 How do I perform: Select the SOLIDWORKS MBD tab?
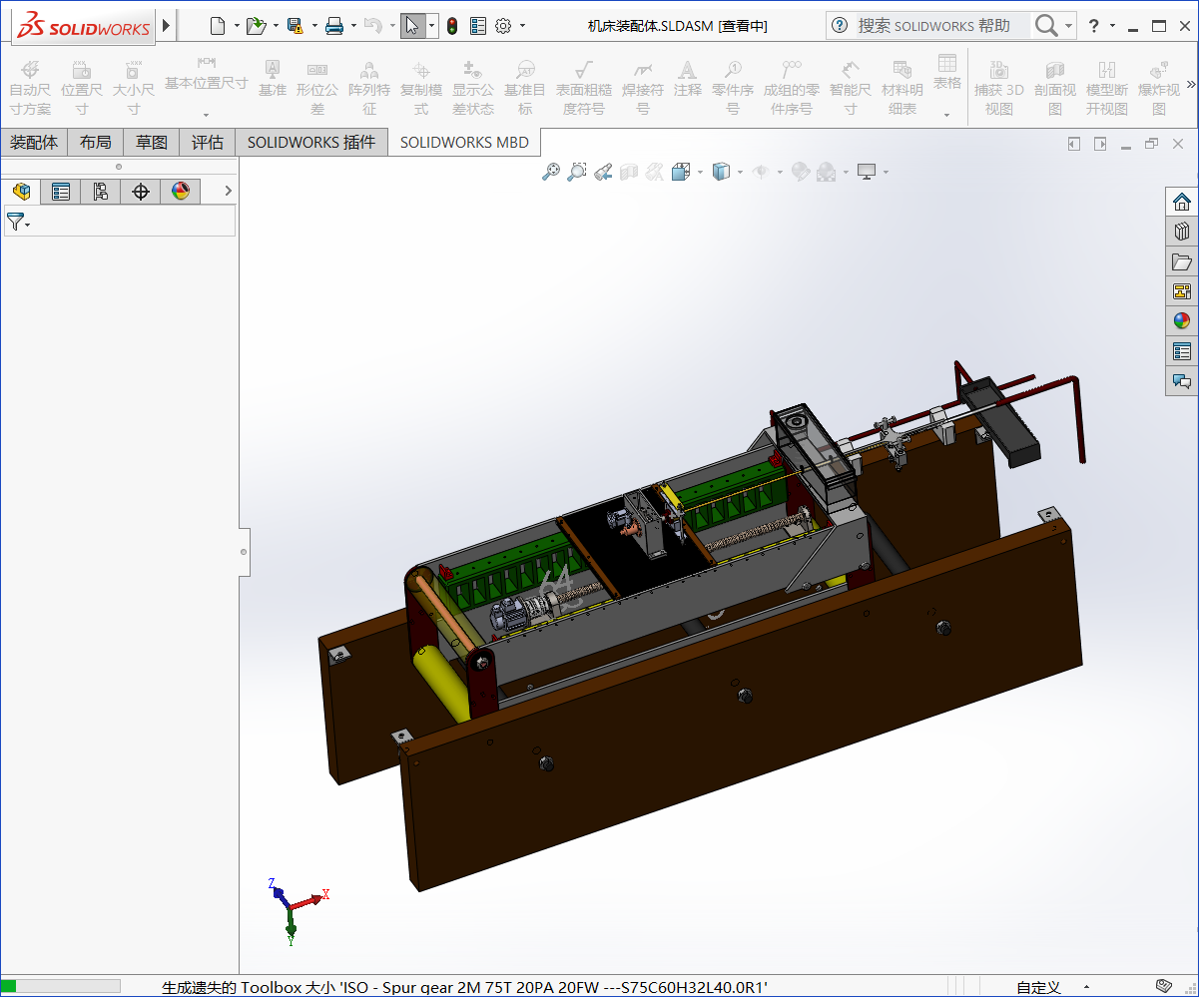(x=464, y=143)
